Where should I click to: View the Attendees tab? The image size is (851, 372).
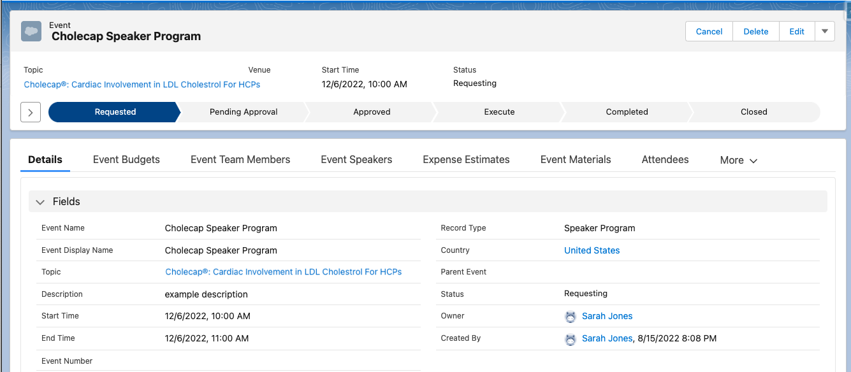point(665,159)
